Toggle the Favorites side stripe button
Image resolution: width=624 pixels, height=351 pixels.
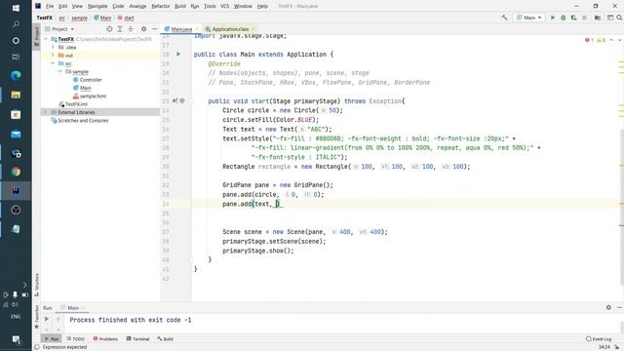(37, 317)
